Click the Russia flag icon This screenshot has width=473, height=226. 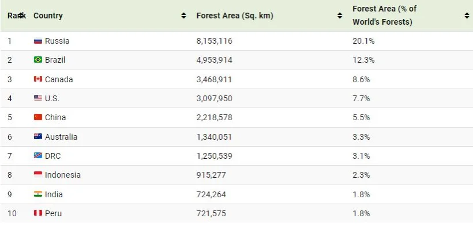[38, 41]
